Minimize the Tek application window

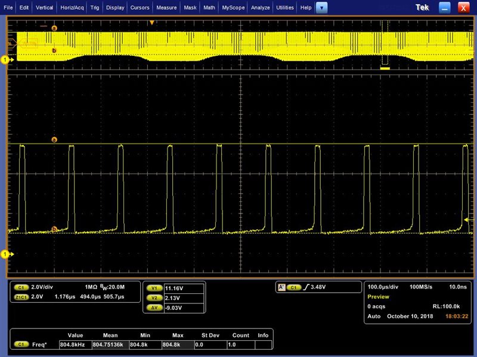444,8
